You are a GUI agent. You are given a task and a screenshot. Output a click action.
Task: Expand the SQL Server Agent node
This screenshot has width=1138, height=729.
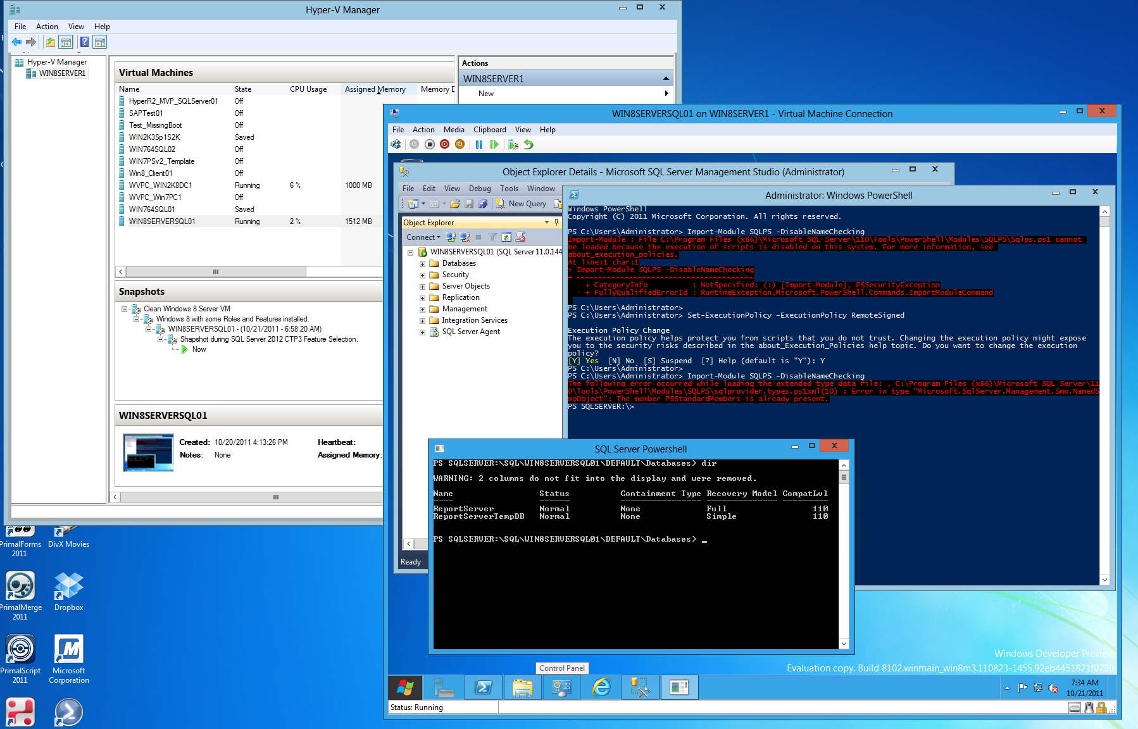point(422,332)
